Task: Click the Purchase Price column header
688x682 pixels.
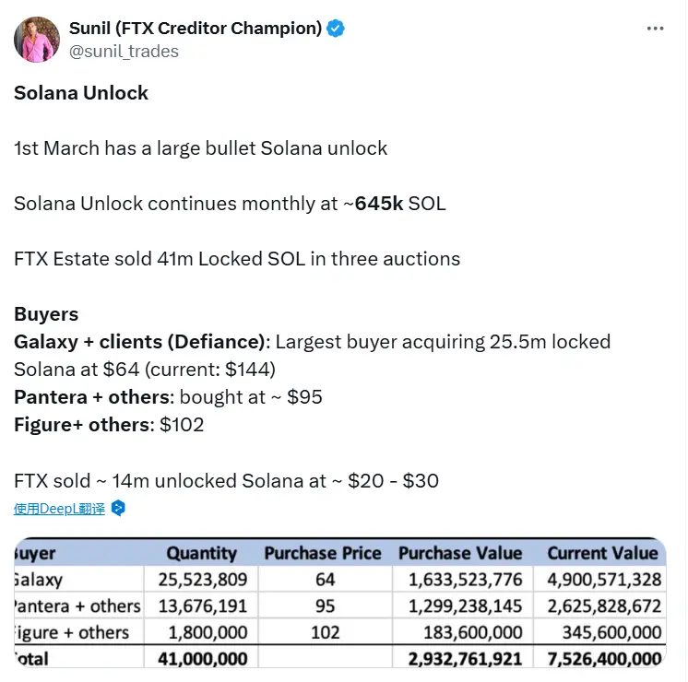Action: click(x=322, y=554)
